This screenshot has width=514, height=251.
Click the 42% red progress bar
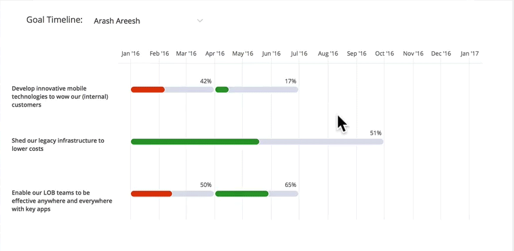point(172,90)
